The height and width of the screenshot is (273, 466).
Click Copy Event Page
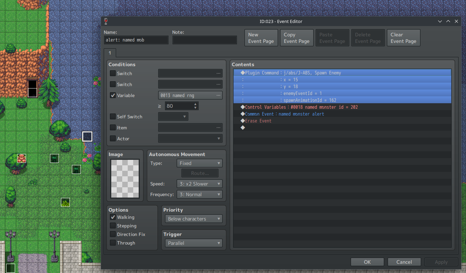pyautogui.click(x=297, y=38)
